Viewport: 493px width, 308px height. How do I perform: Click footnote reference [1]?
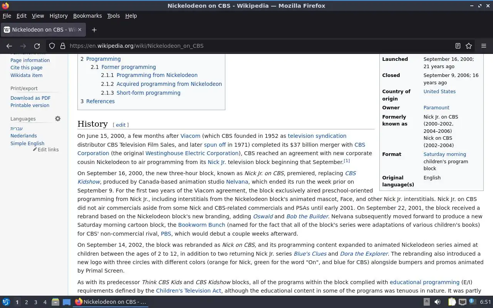(347, 161)
